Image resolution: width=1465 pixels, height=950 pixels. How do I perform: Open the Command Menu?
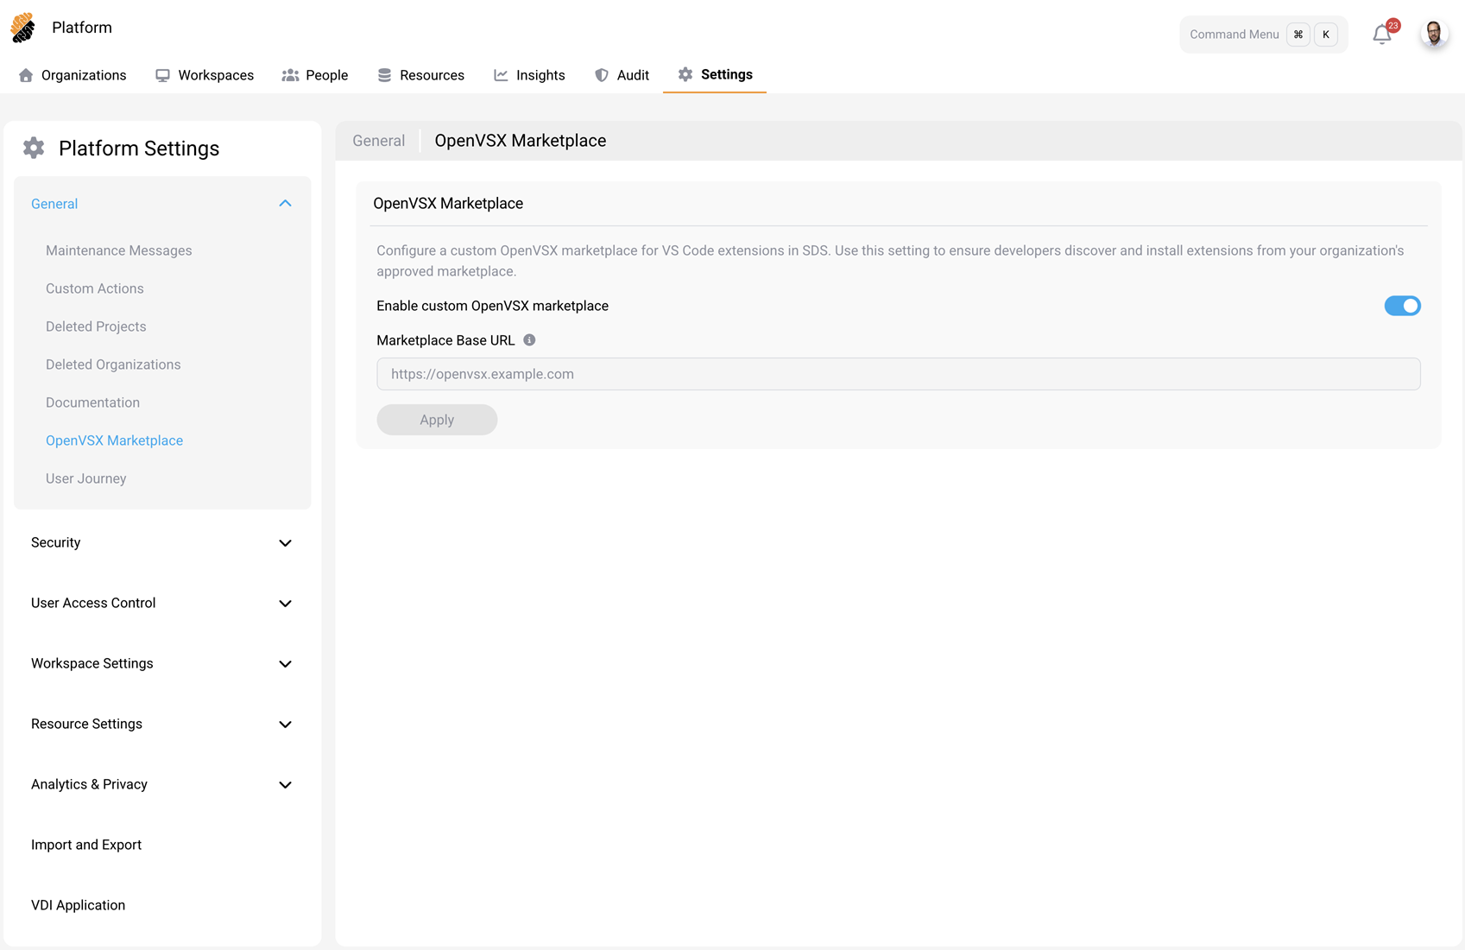(1263, 35)
